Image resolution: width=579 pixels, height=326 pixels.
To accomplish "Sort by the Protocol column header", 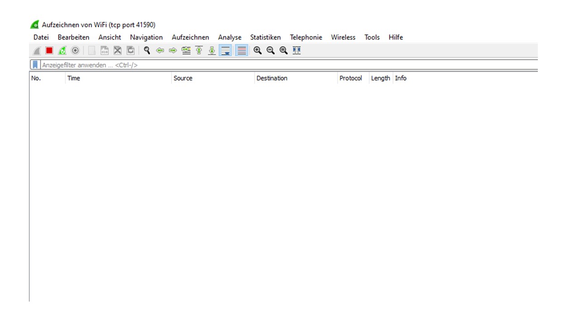I will 353,78.
